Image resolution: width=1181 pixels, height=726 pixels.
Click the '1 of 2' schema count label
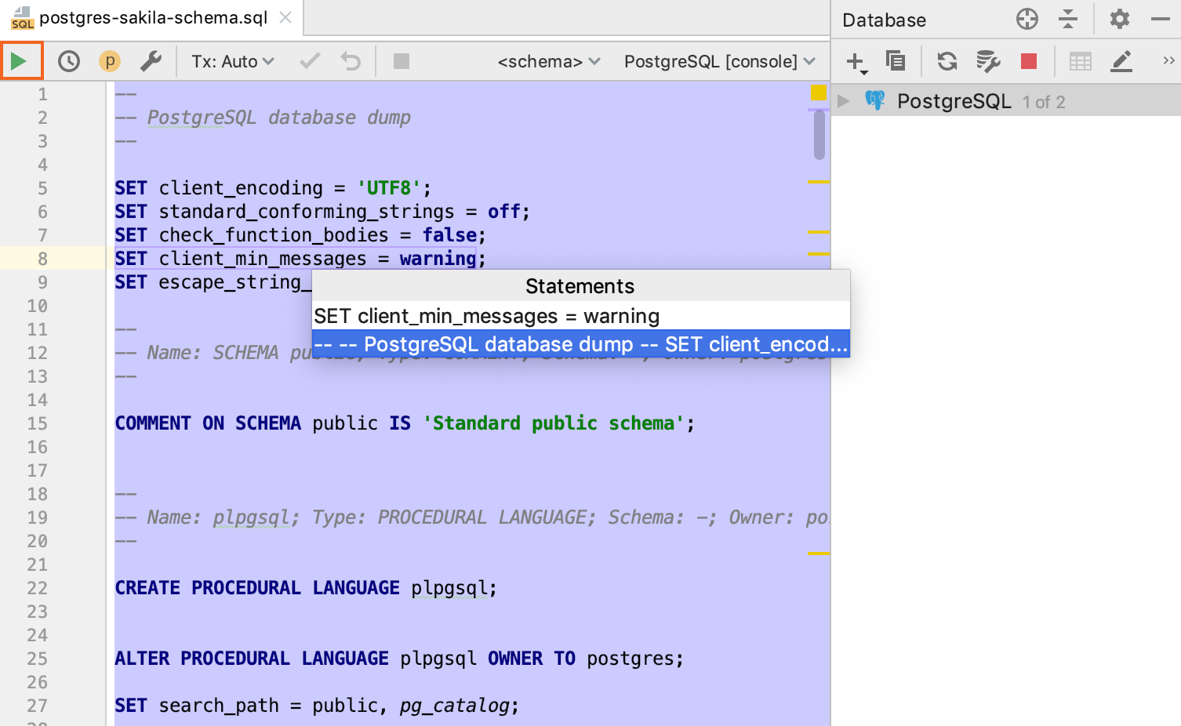click(x=1044, y=102)
